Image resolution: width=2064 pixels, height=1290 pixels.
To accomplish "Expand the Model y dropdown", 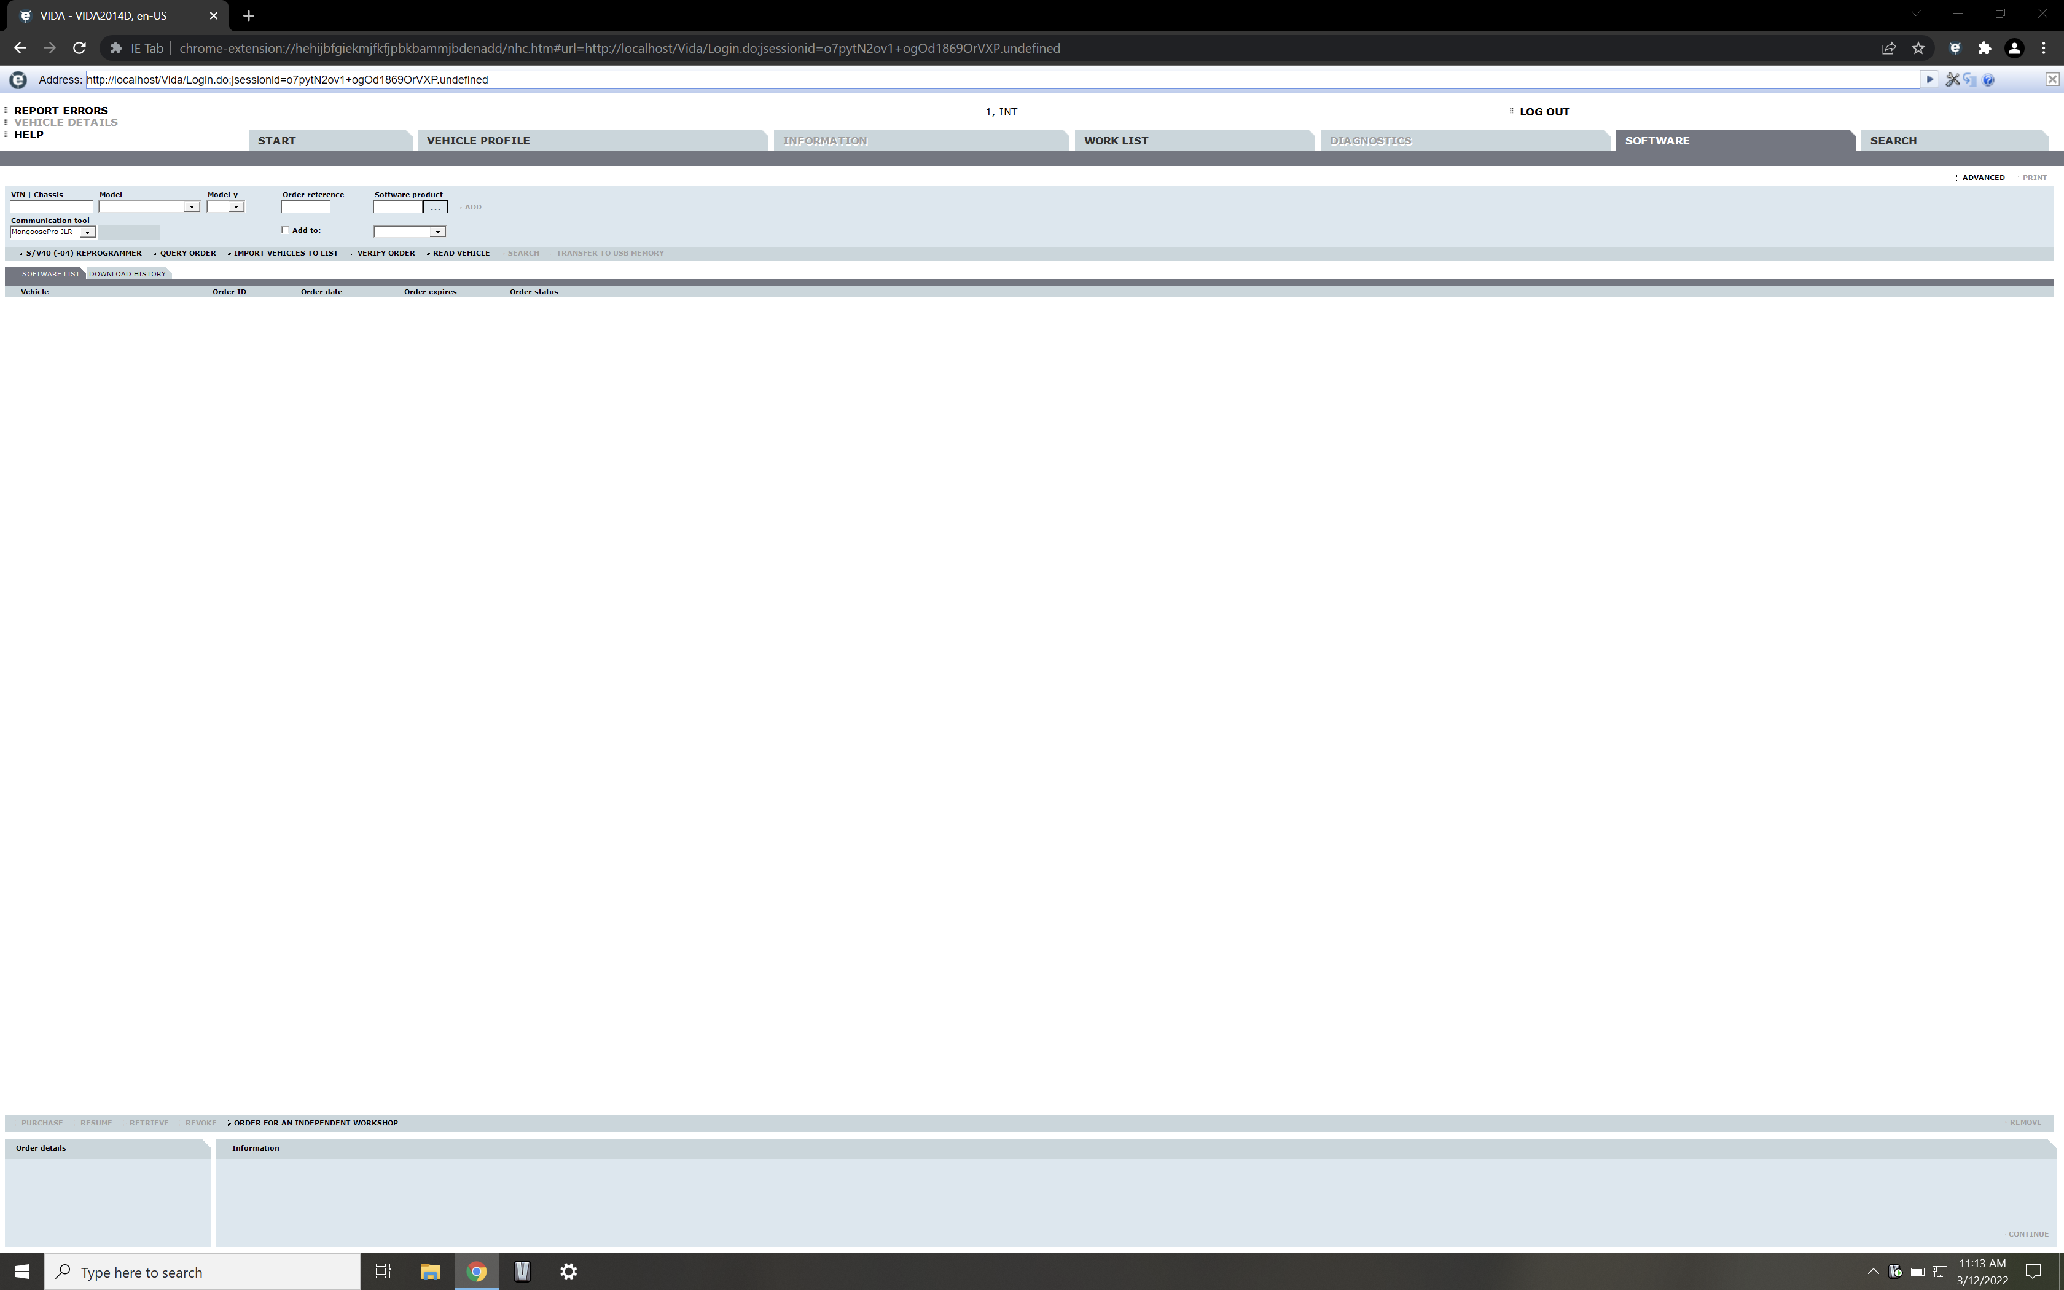I will click(x=237, y=206).
